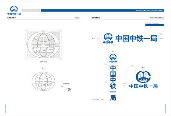Click the outline logo below the grid drawing

[43, 81]
